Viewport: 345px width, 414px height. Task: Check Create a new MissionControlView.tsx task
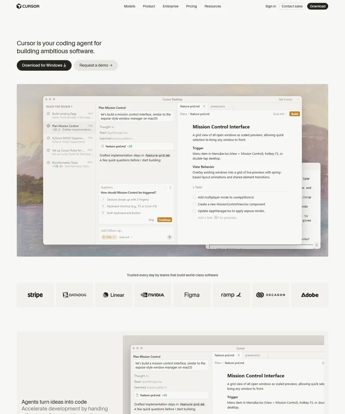click(194, 204)
